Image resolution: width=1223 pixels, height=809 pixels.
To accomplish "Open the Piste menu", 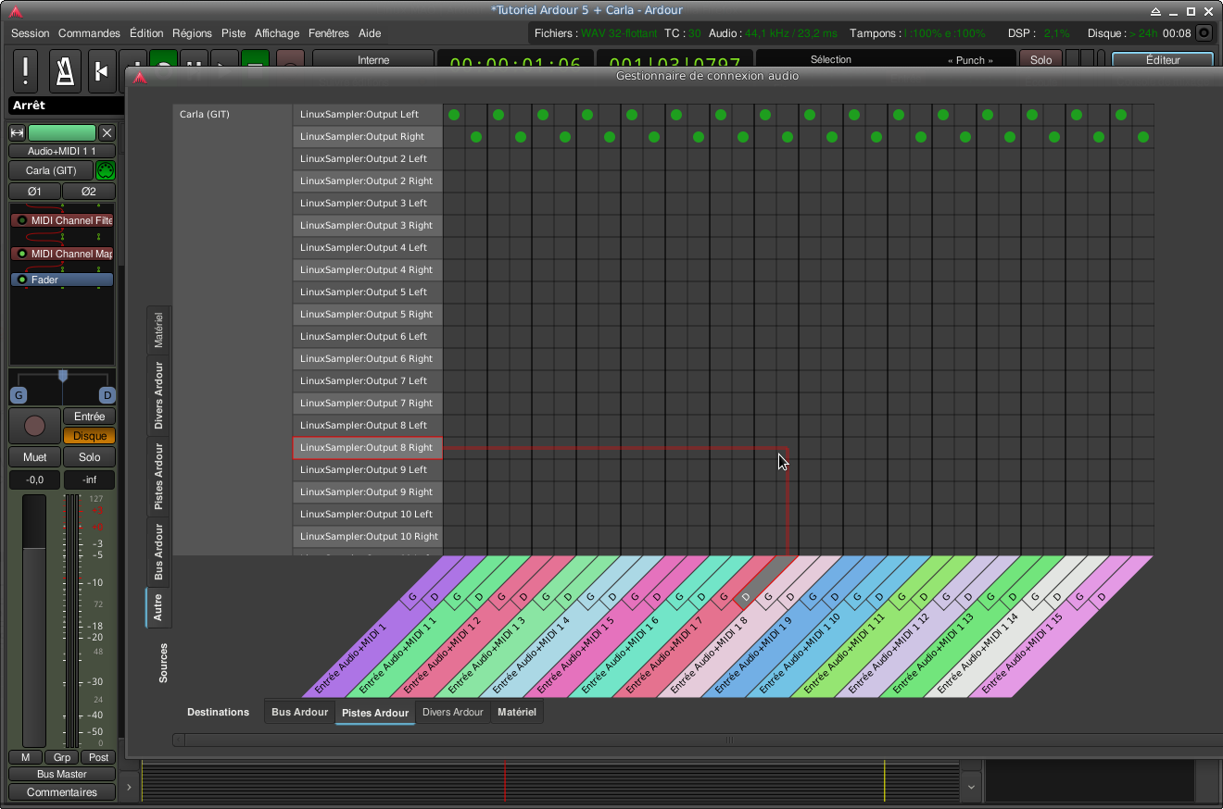I will coord(233,33).
